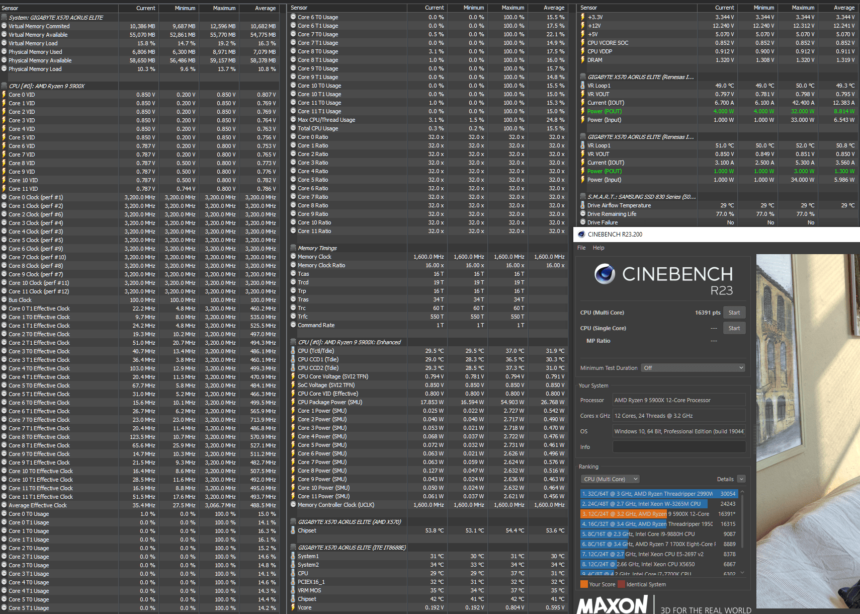Click the clock icon beside Memory Clock
The width and height of the screenshot is (860, 614).
pyautogui.click(x=293, y=257)
